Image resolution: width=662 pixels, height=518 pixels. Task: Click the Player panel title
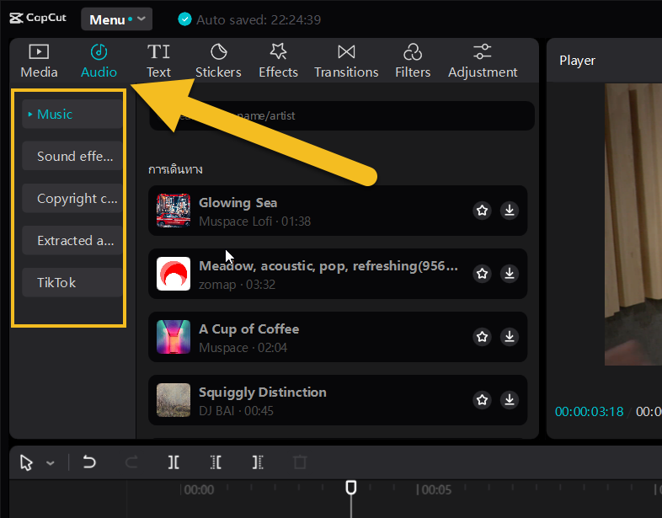[577, 61]
